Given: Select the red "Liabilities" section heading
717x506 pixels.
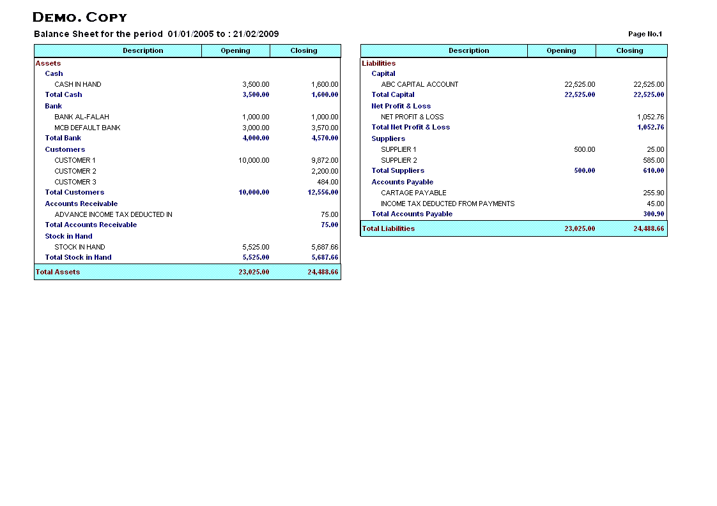Looking at the screenshot, I should coord(378,63).
